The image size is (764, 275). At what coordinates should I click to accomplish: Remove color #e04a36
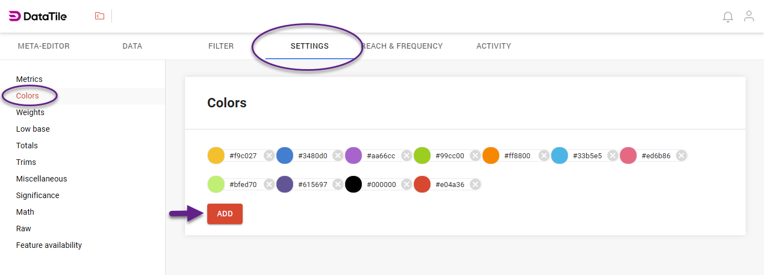[x=475, y=185]
